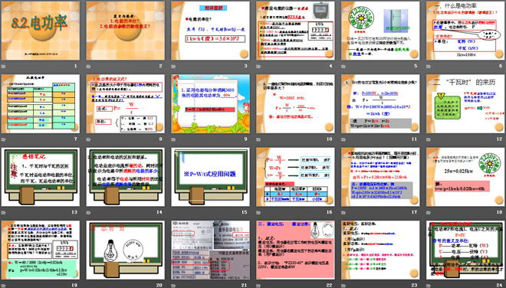Image resolution: width=506 pixels, height=288 pixels.
Task: Play animation star icon below slide 8
Action: [x=88, y=139]
